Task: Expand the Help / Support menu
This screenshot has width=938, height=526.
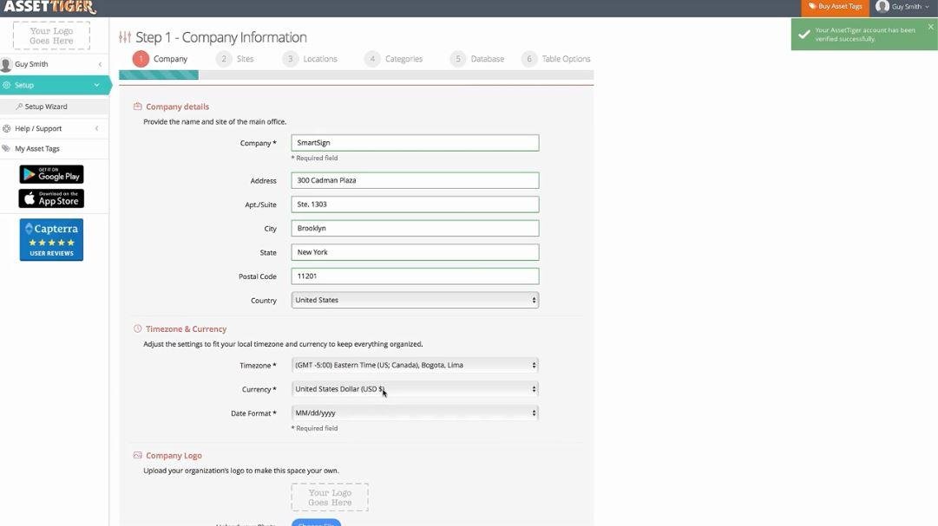Action: (52, 128)
